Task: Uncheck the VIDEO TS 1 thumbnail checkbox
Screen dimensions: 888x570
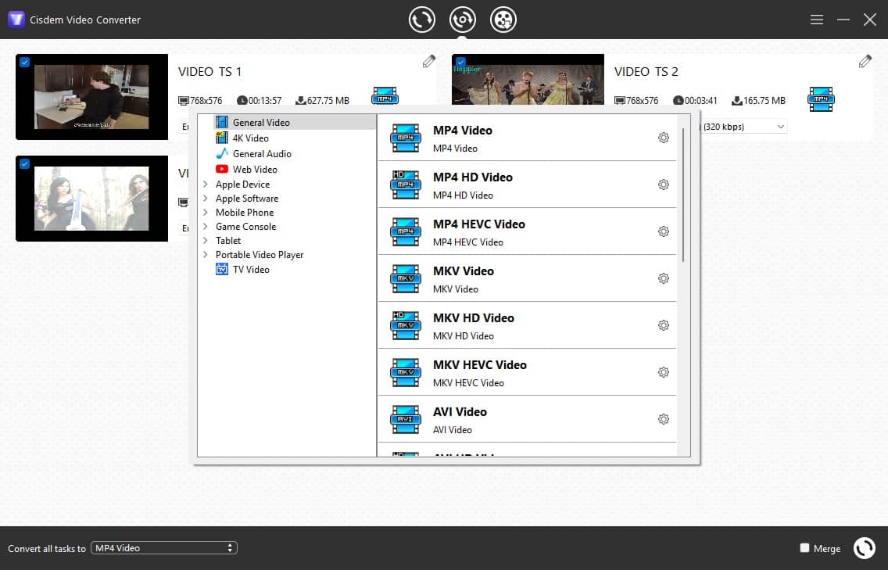Action: click(24, 62)
